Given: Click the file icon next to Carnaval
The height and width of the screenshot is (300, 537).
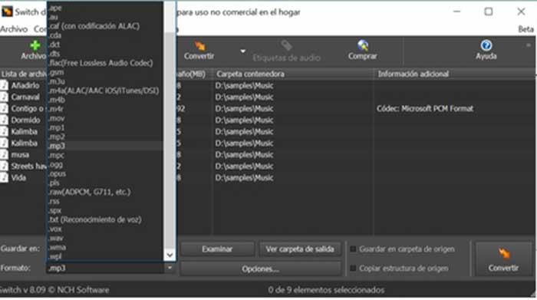Looking at the screenshot, I should point(4,97).
